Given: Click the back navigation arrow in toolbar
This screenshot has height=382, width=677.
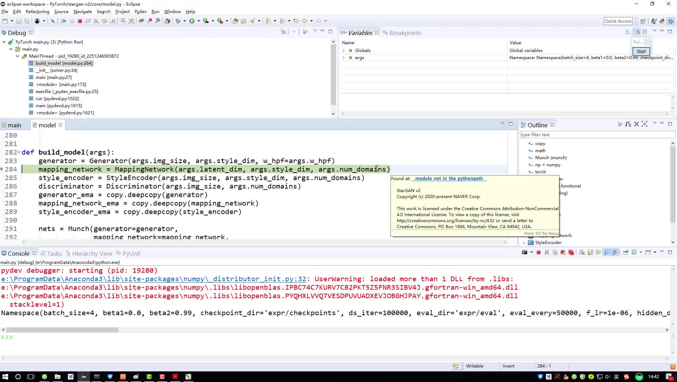Looking at the screenshot, I should [305, 21].
